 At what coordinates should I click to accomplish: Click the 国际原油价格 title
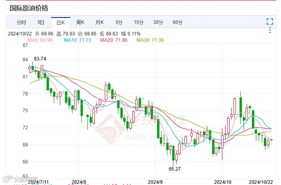(x=29, y=8)
